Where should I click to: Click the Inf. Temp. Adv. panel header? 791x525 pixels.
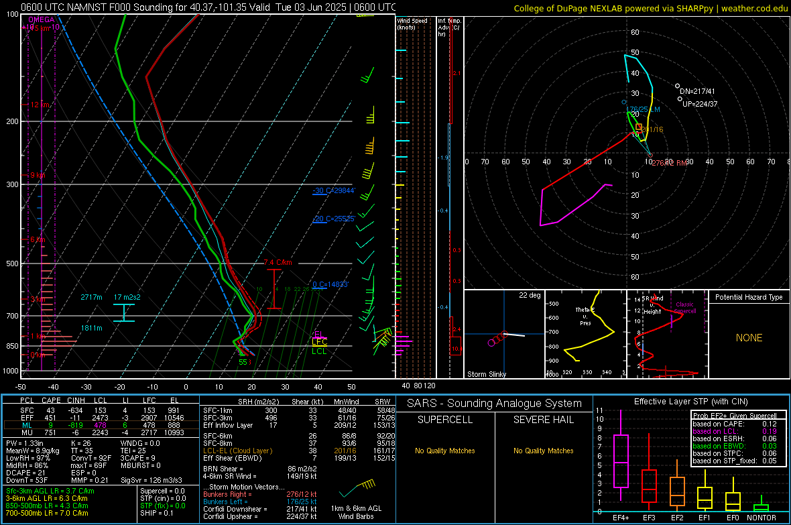[450, 27]
